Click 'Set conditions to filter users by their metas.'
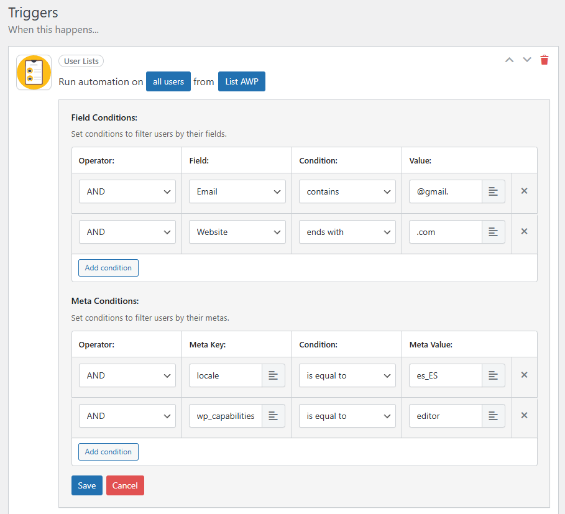Viewport: 565px width, 514px height. (x=150, y=318)
